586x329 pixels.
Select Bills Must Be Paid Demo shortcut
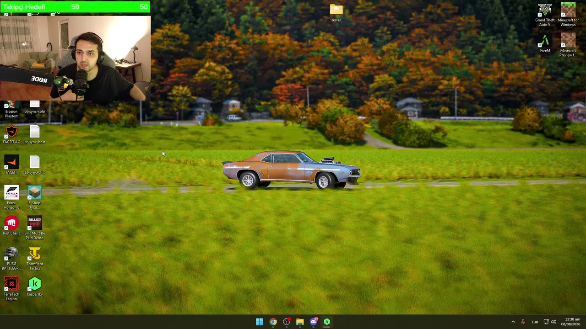point(35,228)
